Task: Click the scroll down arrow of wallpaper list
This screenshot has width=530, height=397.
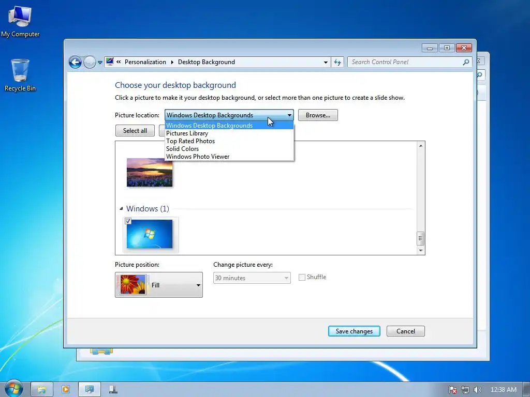Action: coord(421,251)
